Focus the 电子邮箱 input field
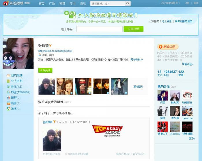202x161 pixels. click(100, 29)
